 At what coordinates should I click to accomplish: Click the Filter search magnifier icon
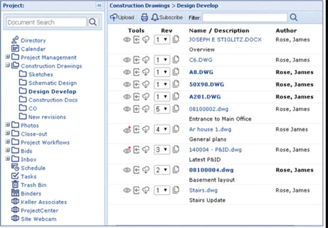click(x=294, y=17)
